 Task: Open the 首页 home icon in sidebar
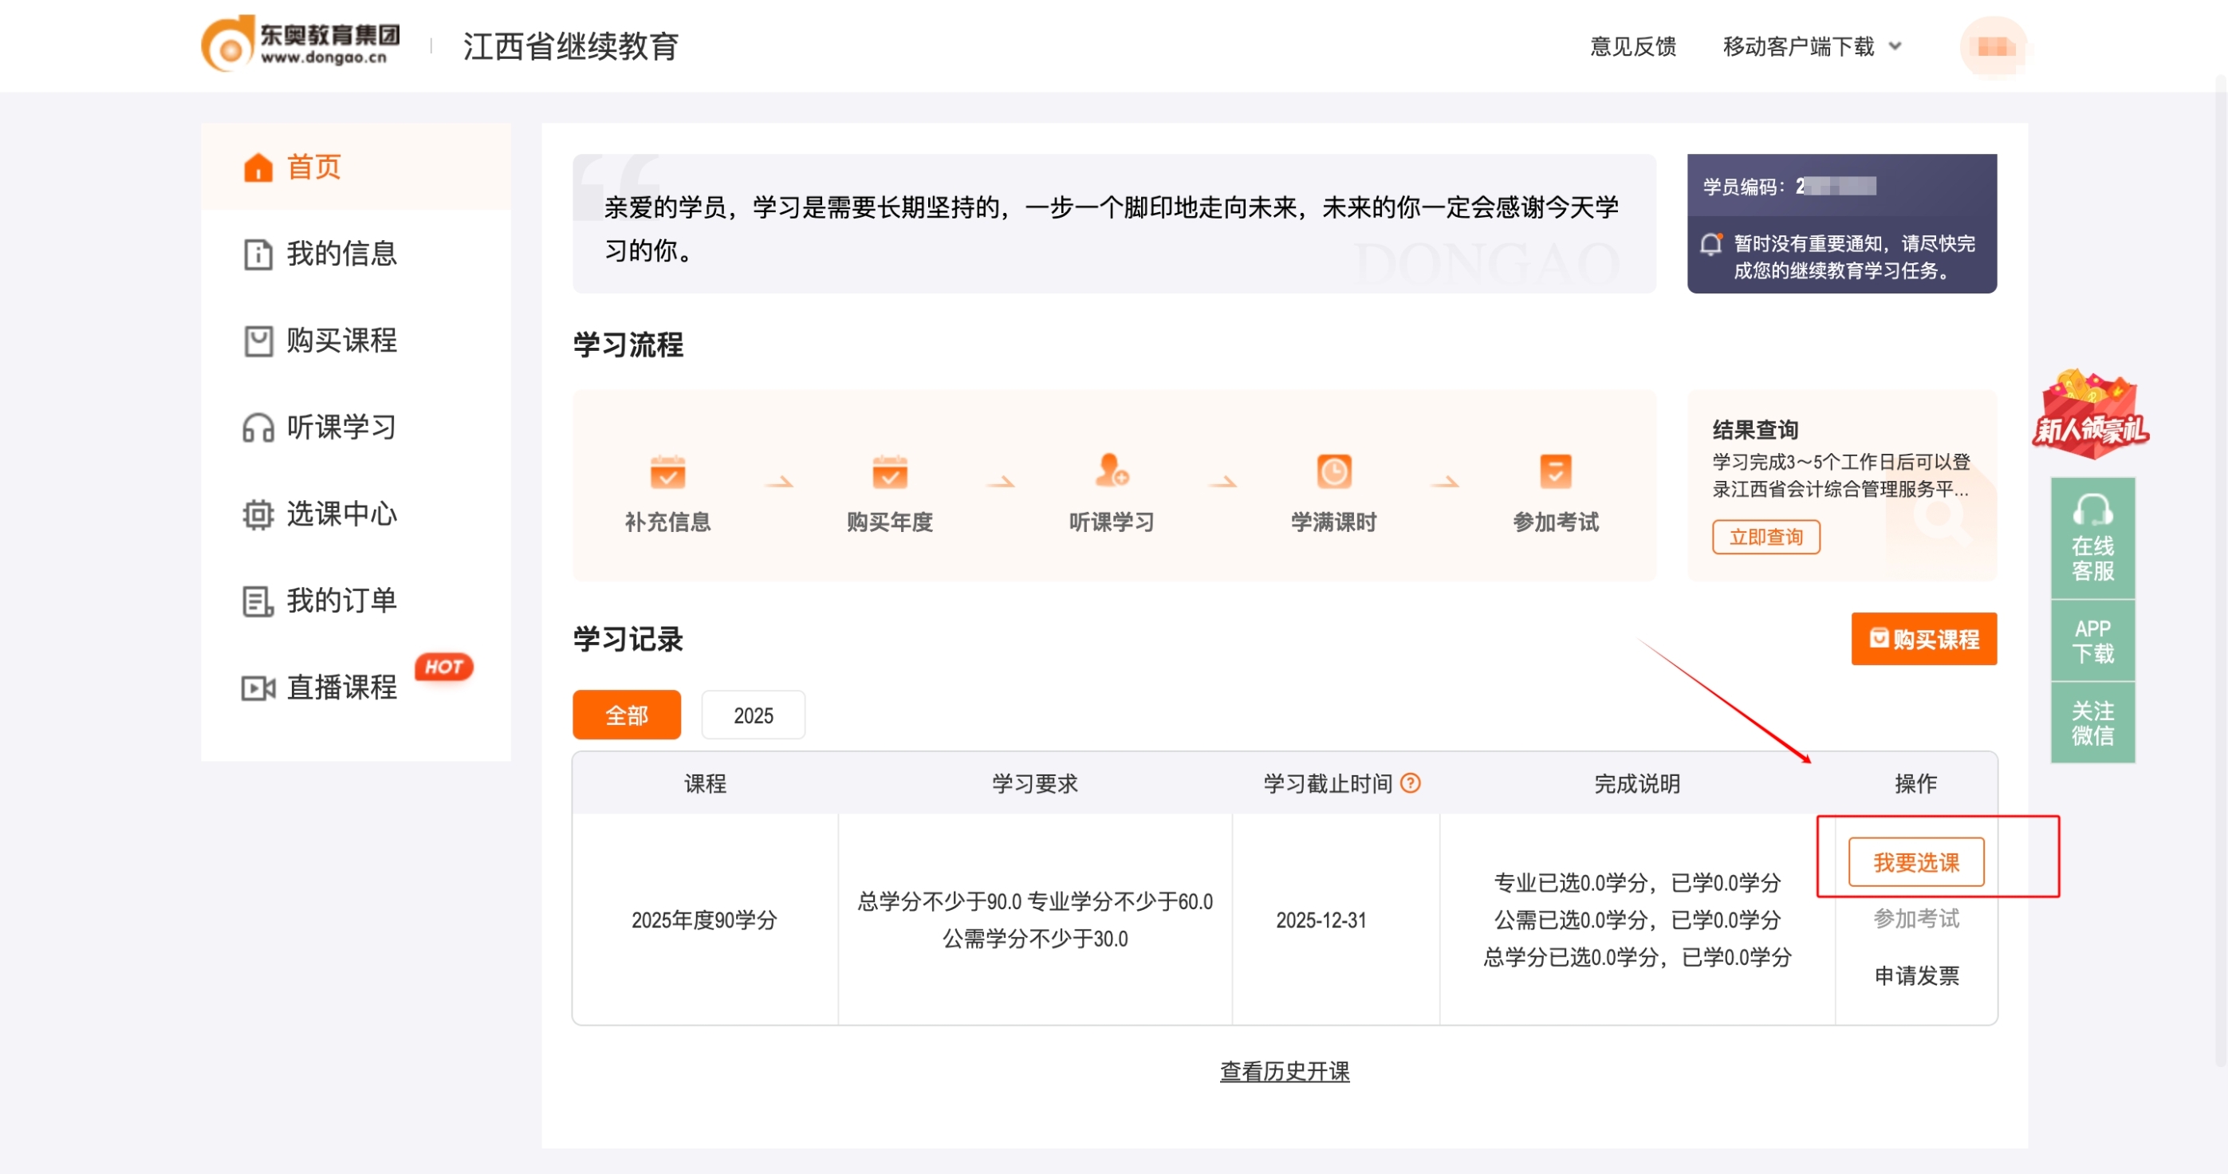pyautogui.click(x=257, y=166)
